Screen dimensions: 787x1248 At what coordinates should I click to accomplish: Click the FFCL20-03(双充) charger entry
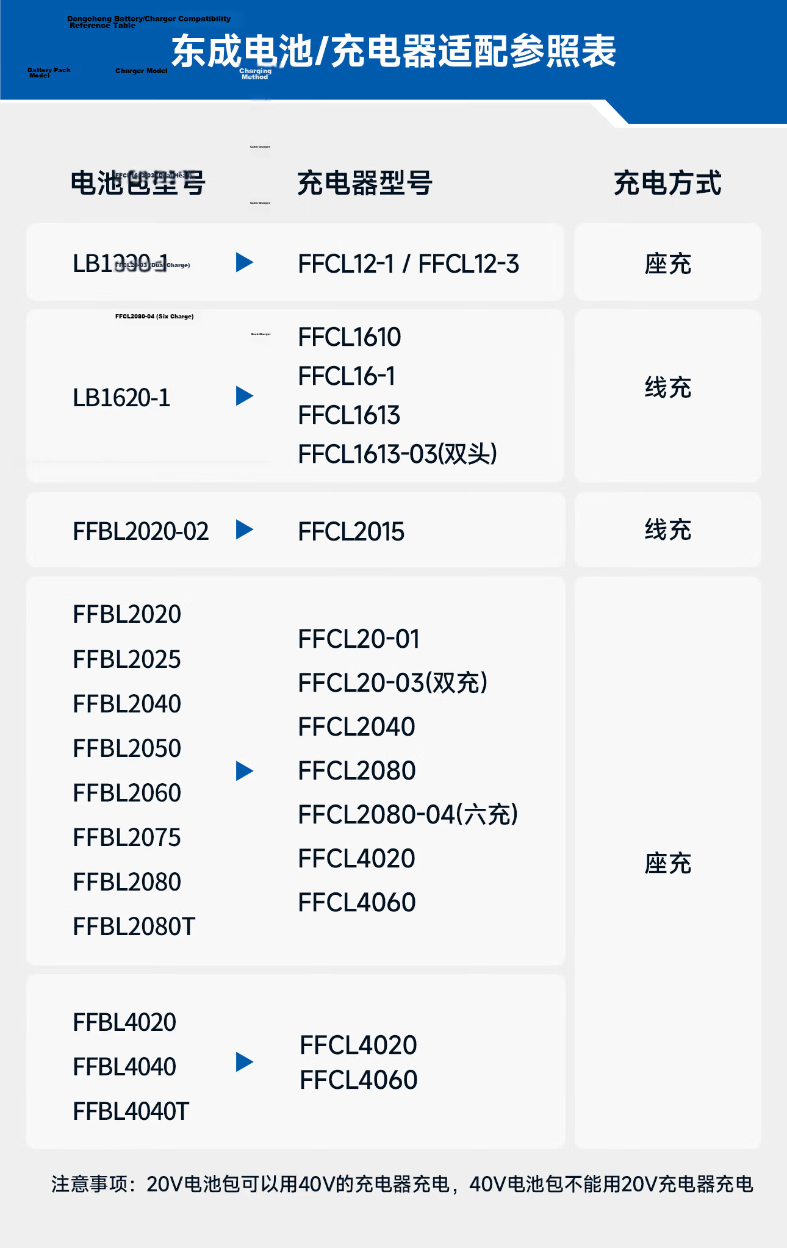(393, 683)
